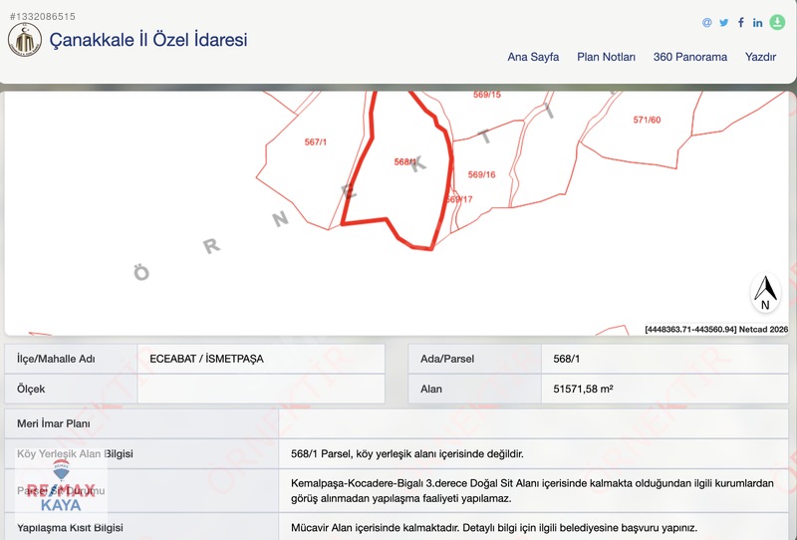Click the Ada/Parsel label cell
Image resolution: width=797 pixels, height=540 pixels.
click(x=475, y=359)
